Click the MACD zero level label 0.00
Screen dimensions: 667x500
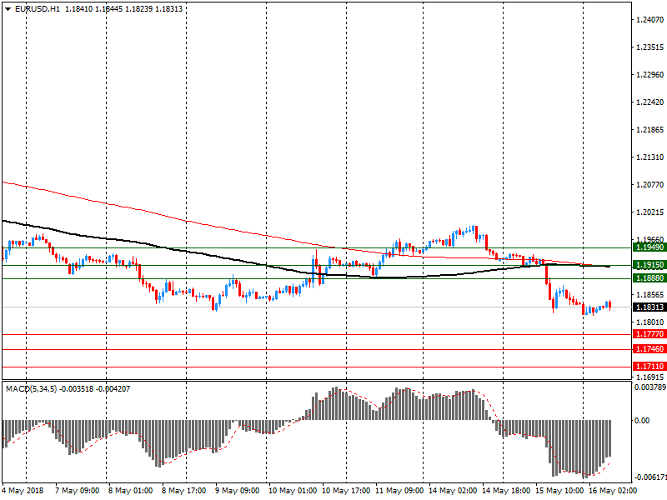pyautogui.click(x=642, y=421)
